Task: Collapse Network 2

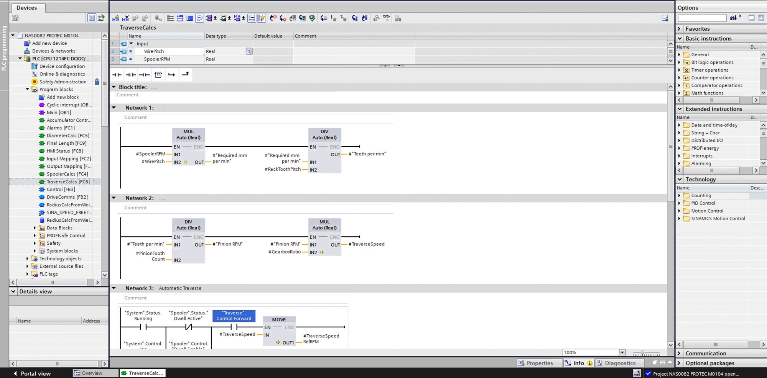Action: click(114, 198)
